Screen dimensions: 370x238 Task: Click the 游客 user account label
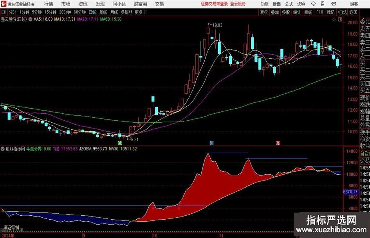click(x=354, y=4)
